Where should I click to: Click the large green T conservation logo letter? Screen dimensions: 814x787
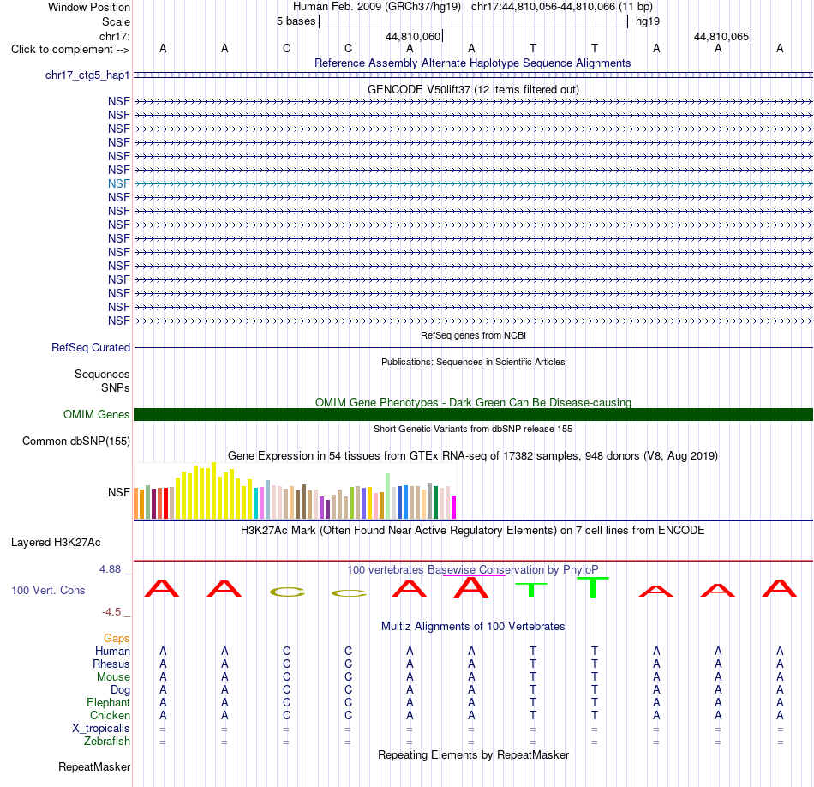[x=593, y=587]
